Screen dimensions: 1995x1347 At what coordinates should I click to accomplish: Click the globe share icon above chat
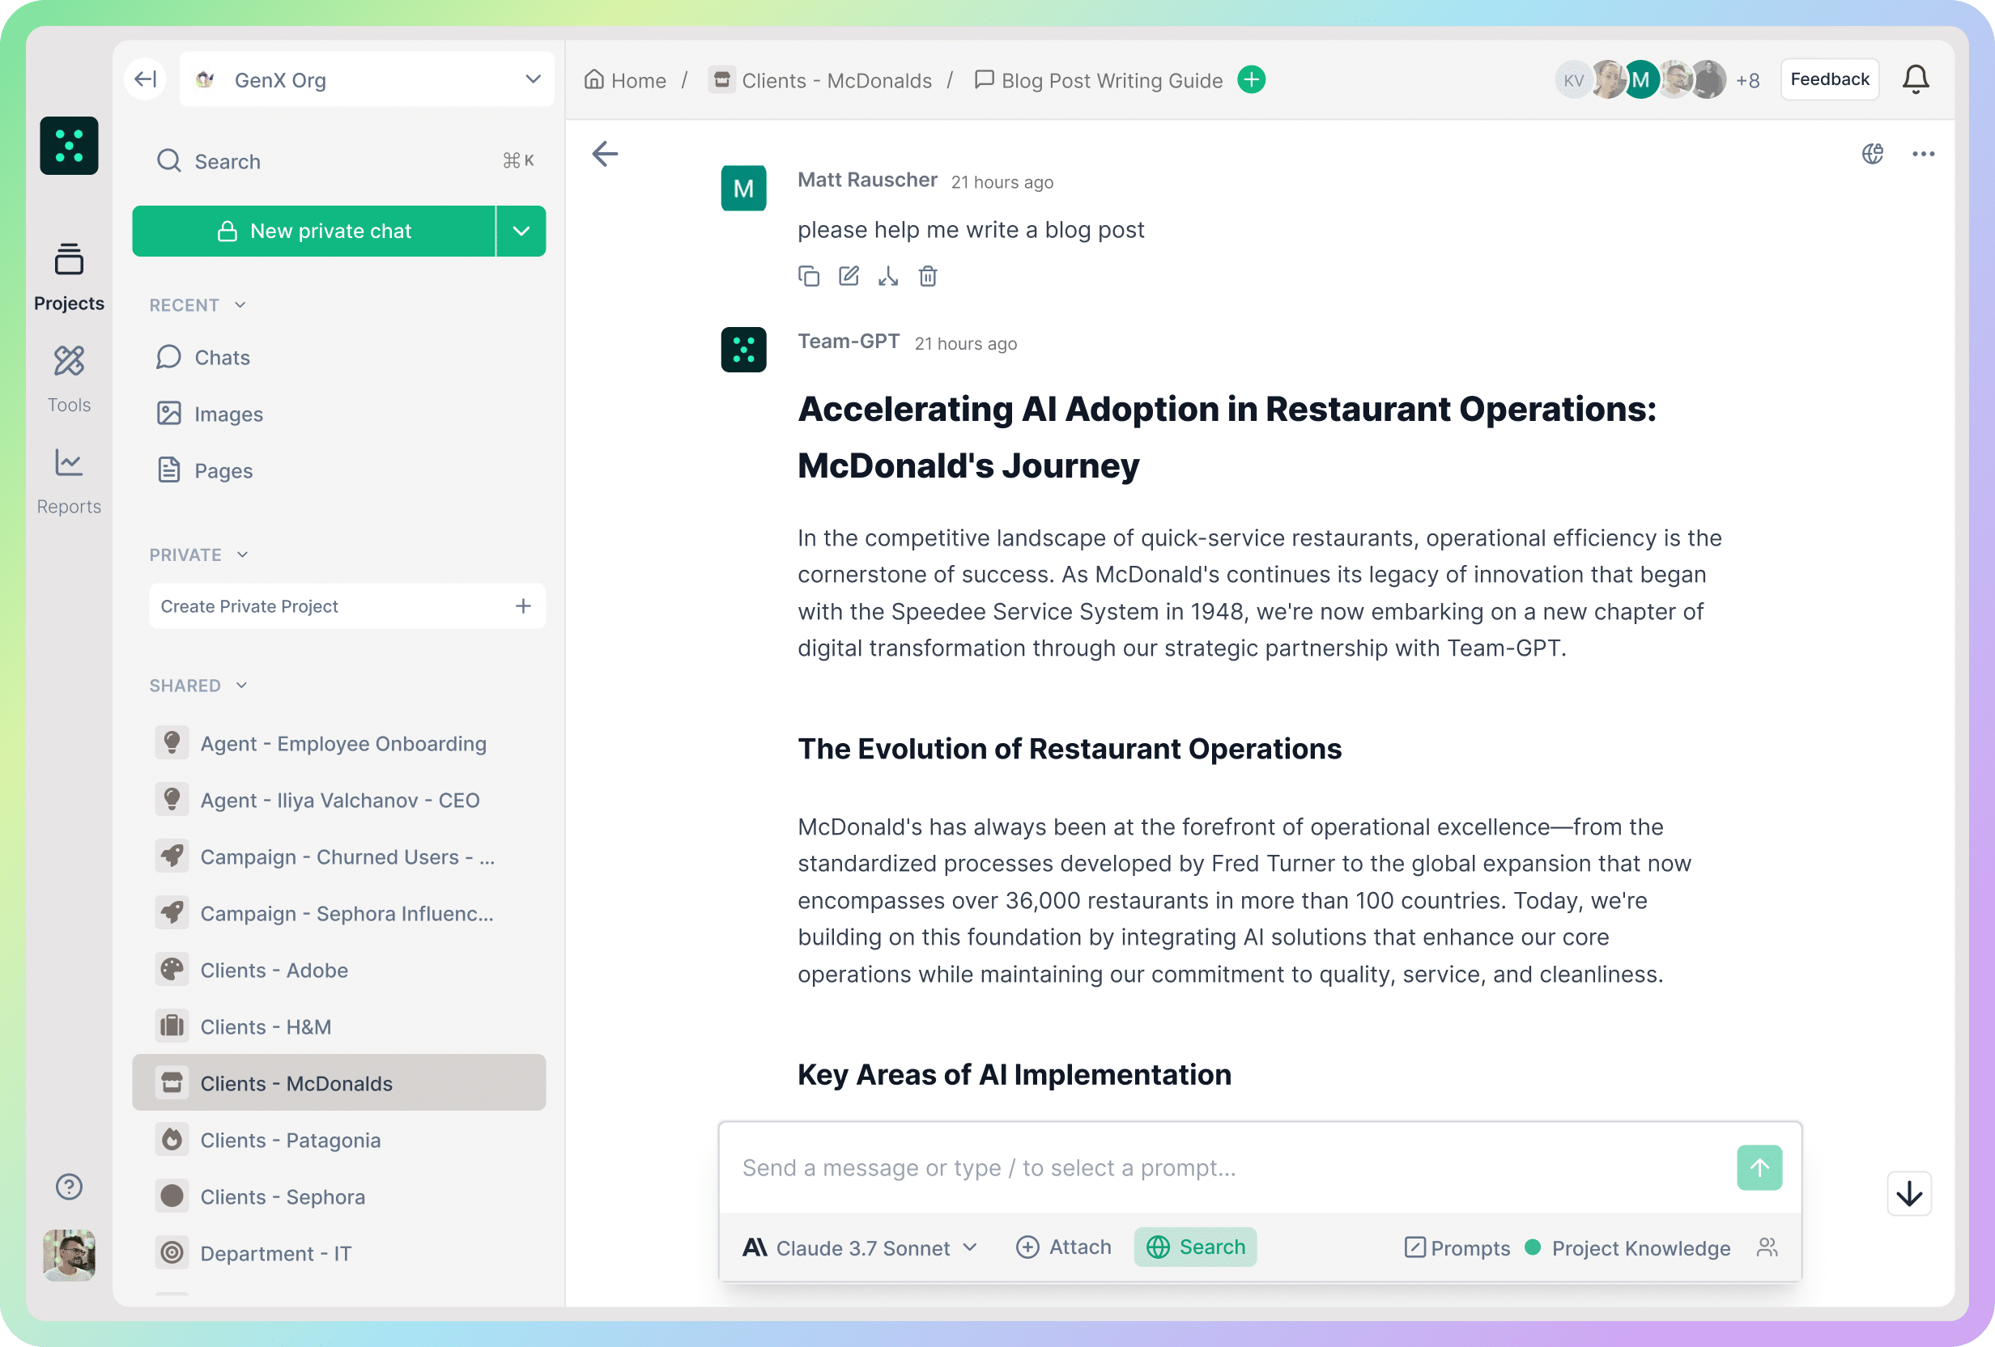pyautogui.click(x=1872, y=154)
